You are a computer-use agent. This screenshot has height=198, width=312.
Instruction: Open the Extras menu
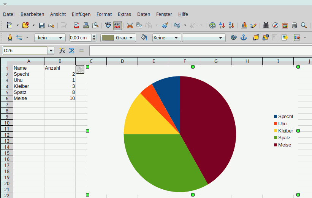pos(124,14)
